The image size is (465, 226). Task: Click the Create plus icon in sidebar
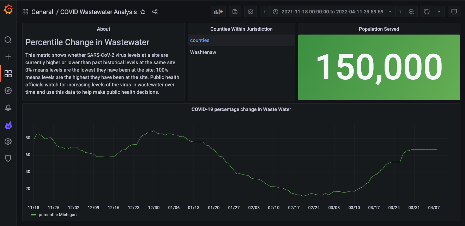pos(8,57)
